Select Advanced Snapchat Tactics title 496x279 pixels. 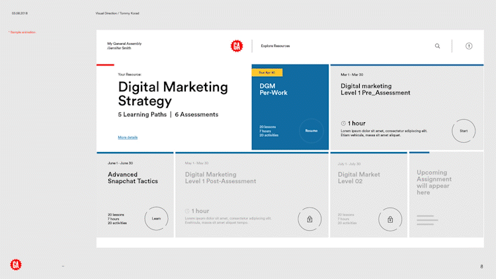pos(132,178)
